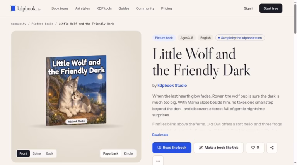Select the Kindle format
Screen dimensions: 297x165
pyautogui.click(x=128, y=153)
